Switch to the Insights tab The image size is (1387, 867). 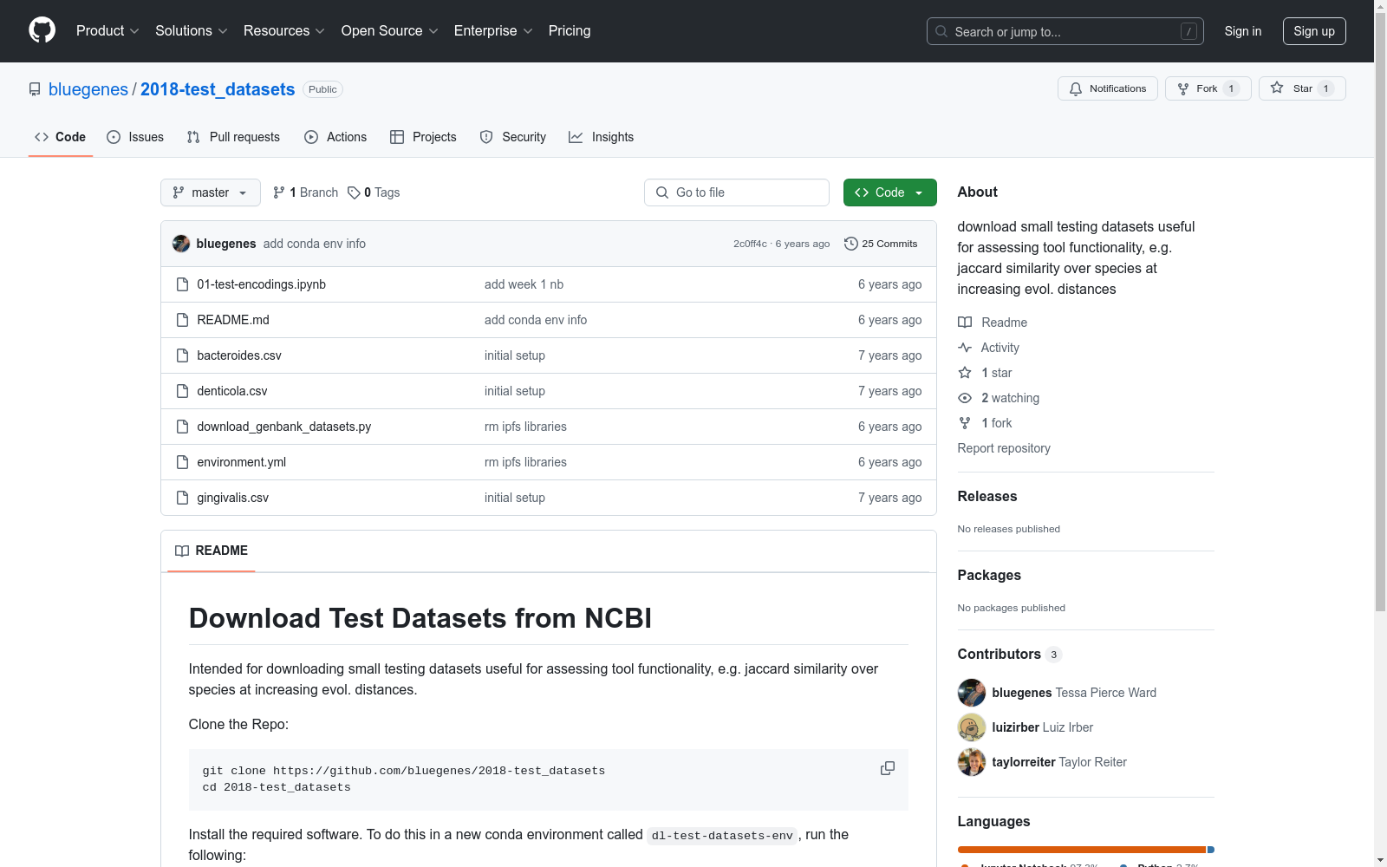click(x=602, y=137)
